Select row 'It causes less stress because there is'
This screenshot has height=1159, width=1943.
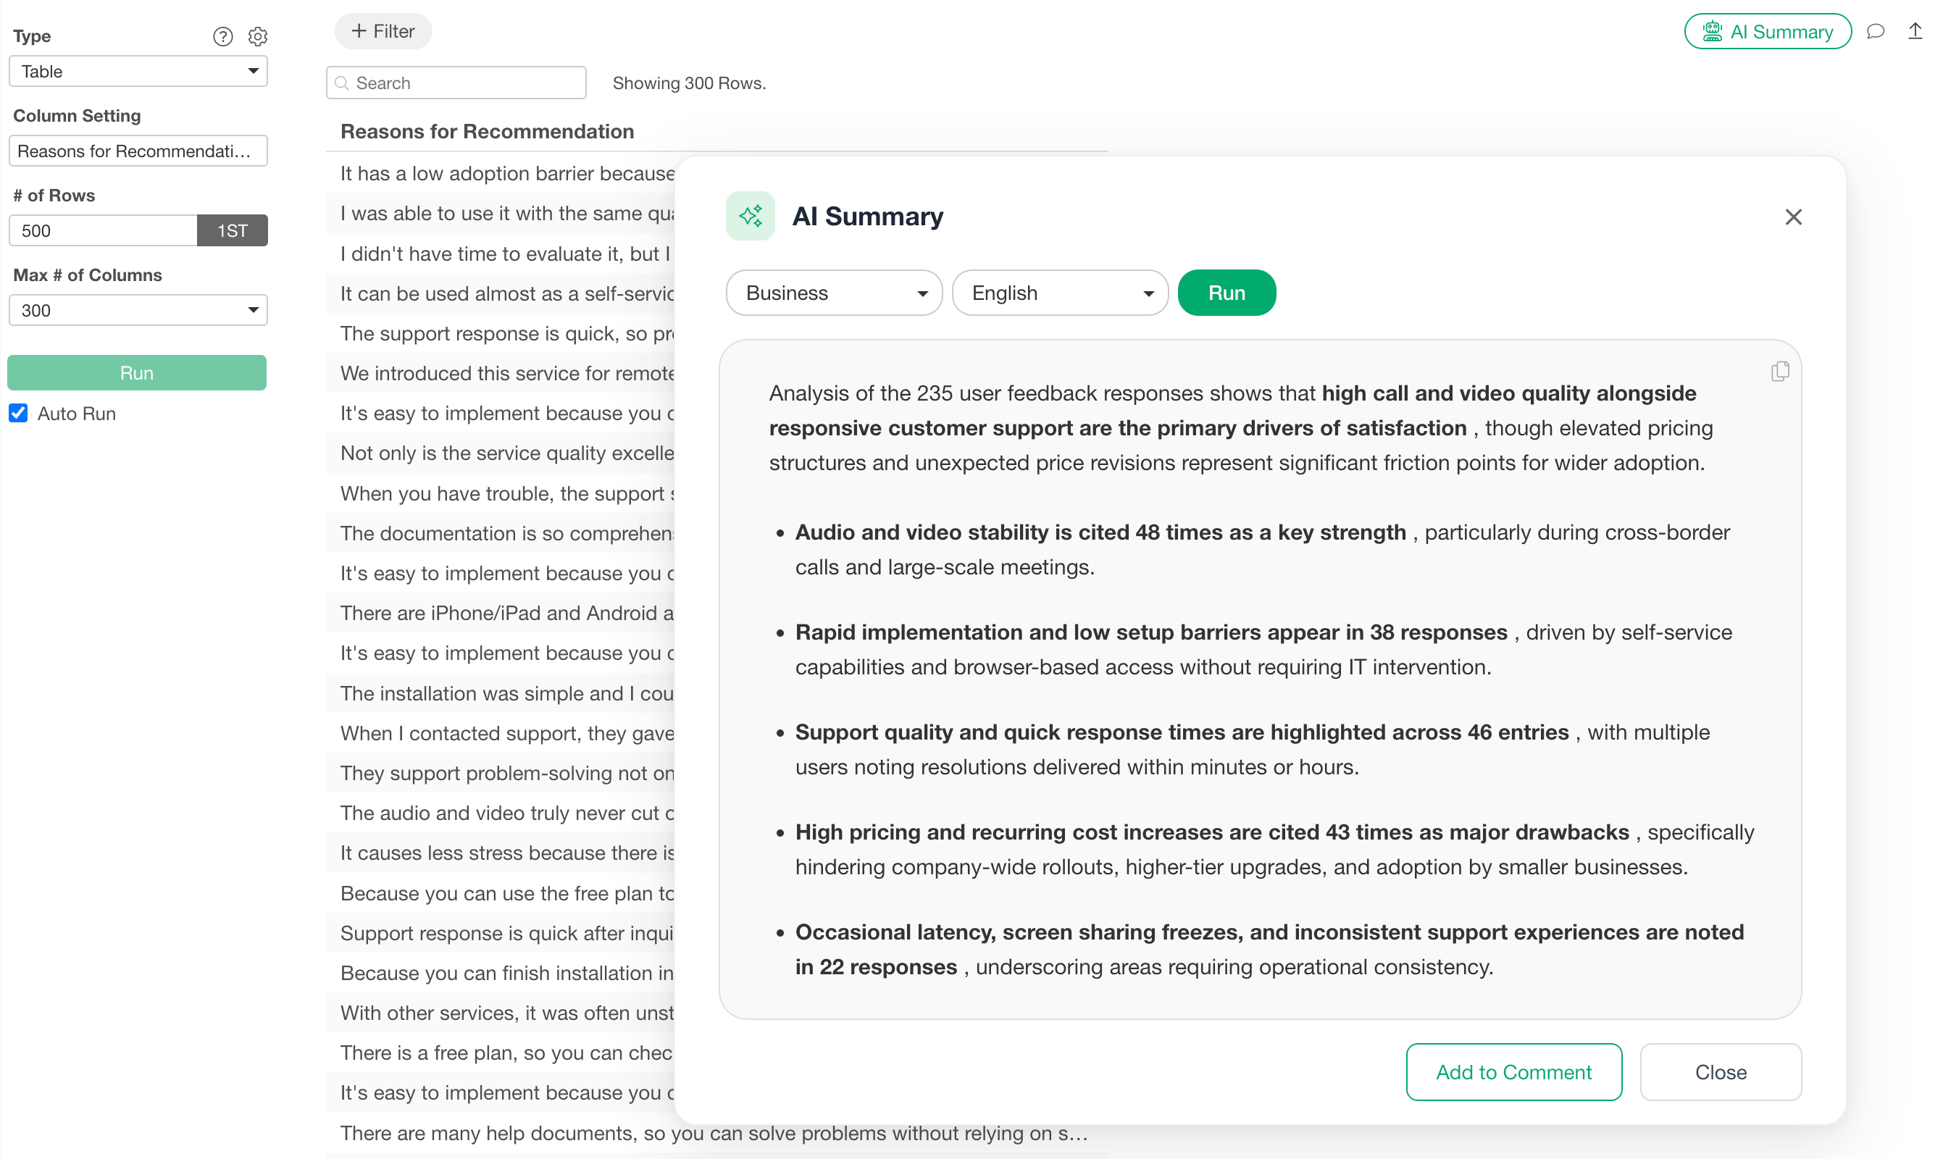pos(501,853)
